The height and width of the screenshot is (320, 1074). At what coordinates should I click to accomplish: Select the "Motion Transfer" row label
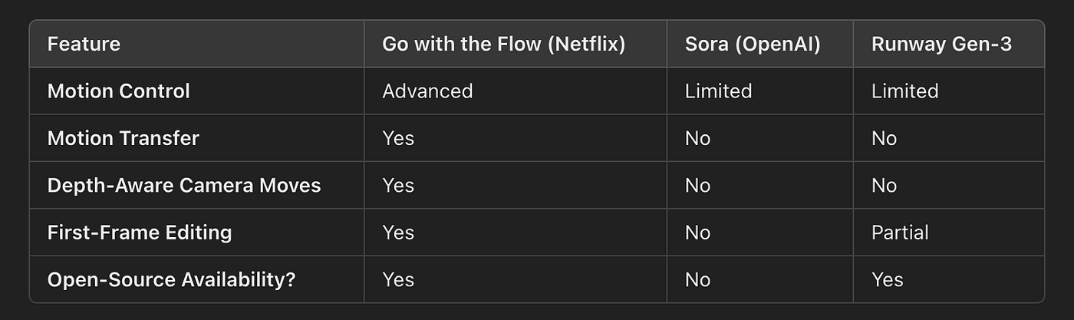[x=123, y=138]
